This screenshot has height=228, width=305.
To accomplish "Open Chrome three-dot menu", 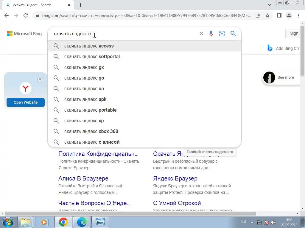I will (x=298, y=15).
